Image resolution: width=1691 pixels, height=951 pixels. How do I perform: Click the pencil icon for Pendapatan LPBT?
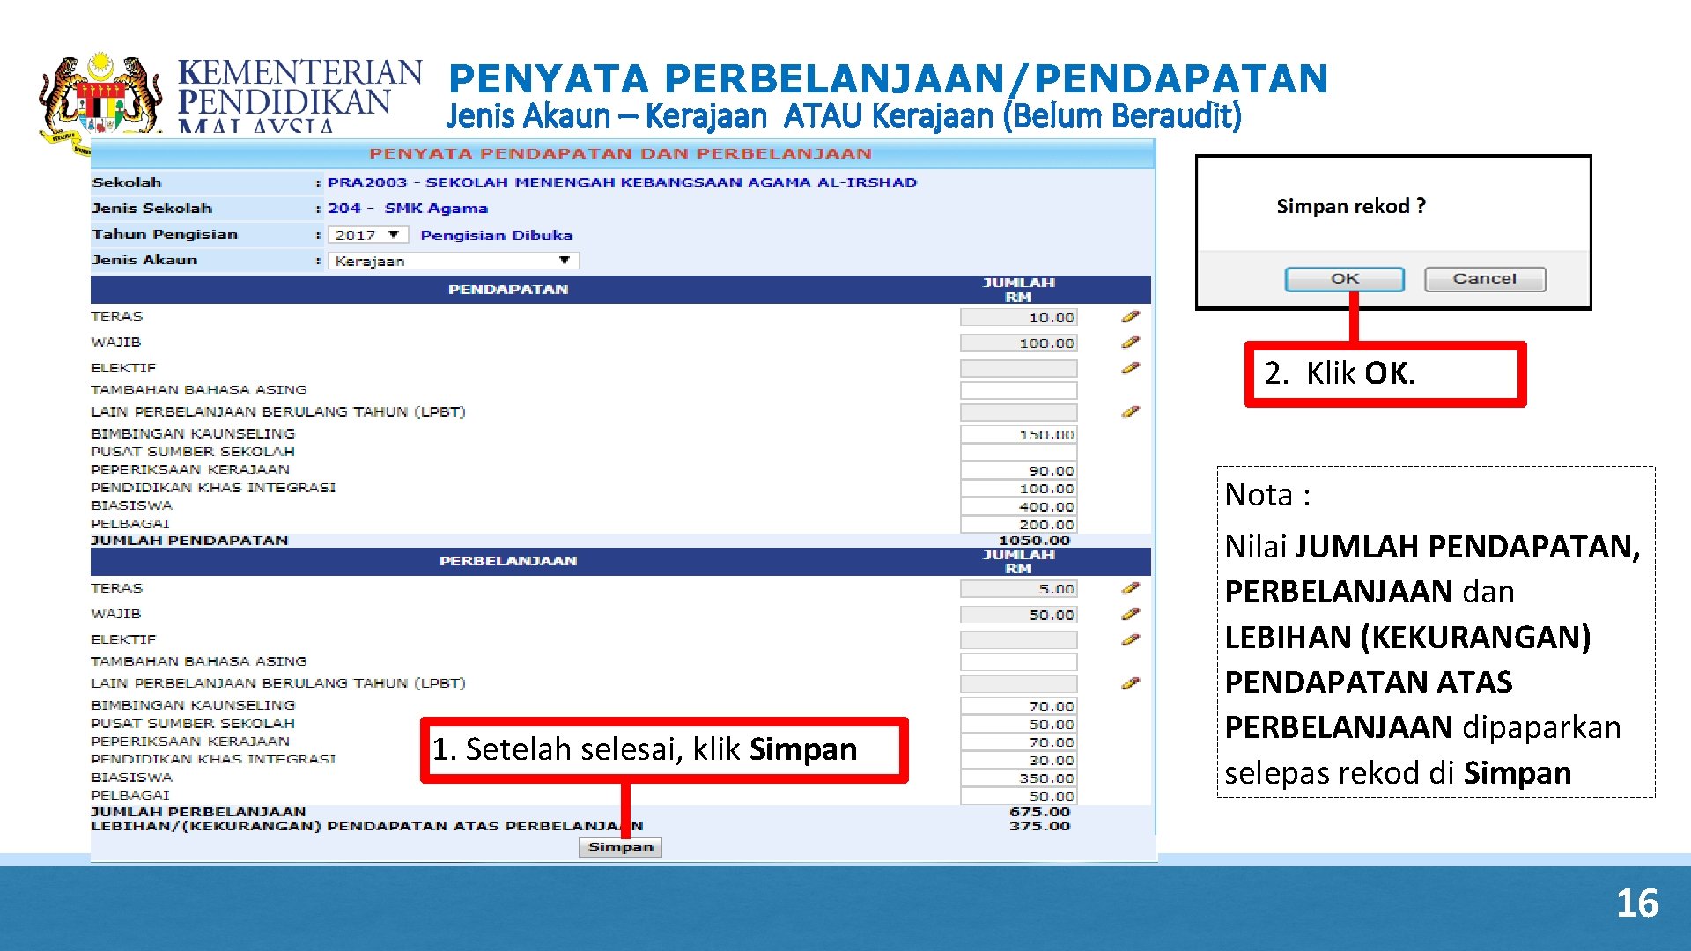point(1131,411)
